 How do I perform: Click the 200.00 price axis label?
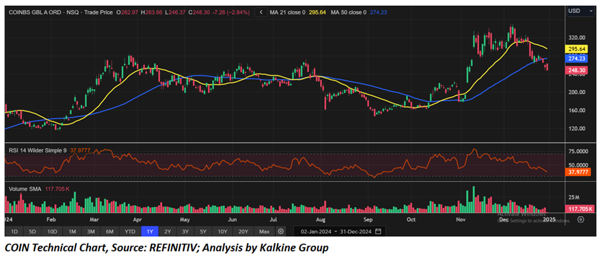[x=577, y=92]
